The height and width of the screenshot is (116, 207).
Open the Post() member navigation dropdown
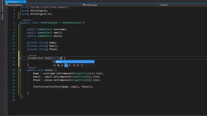(183, 5)
